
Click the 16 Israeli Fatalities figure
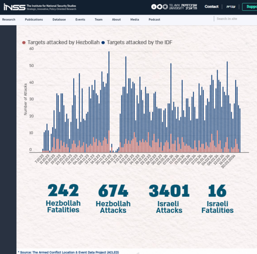point(217,191)
